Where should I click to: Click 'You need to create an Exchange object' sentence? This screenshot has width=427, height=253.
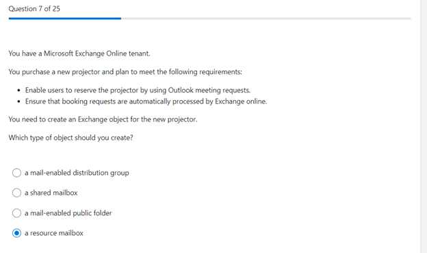point(103,119)
